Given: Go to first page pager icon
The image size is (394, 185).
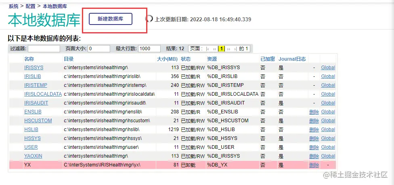Looking at the screenshot, I should (207, 49).
